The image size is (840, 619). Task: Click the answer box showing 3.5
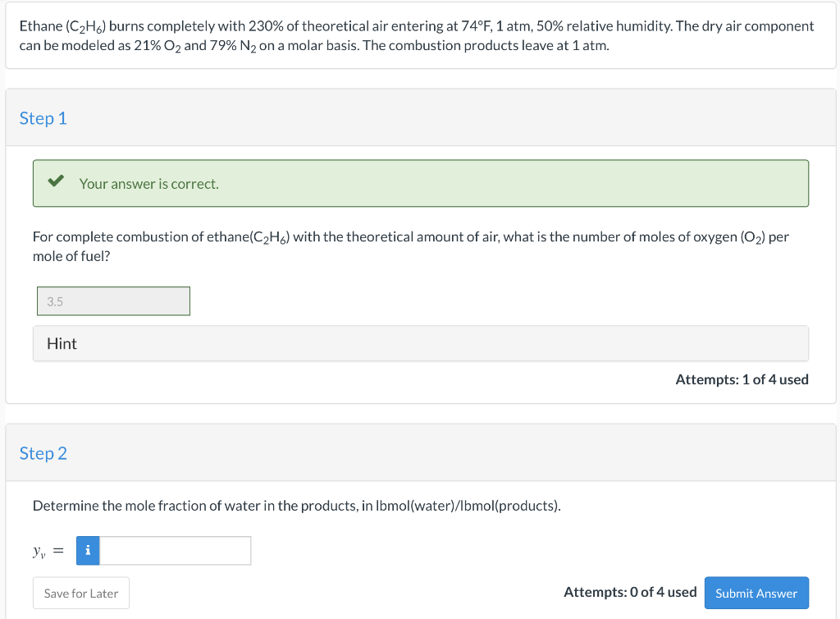coord(113,300)
